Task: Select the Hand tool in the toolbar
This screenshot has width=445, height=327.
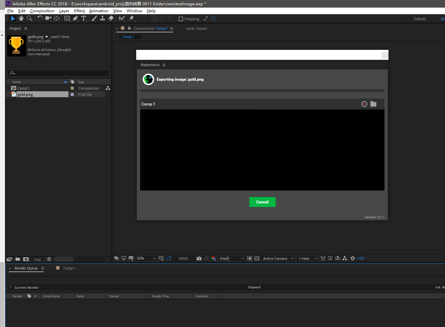Action: coord(21,18)
